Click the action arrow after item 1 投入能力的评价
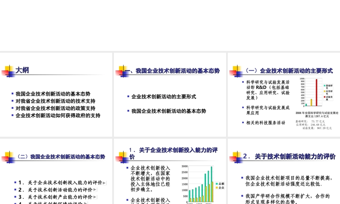Viewport: 340px width, 204px height. [x=104, y=183]
